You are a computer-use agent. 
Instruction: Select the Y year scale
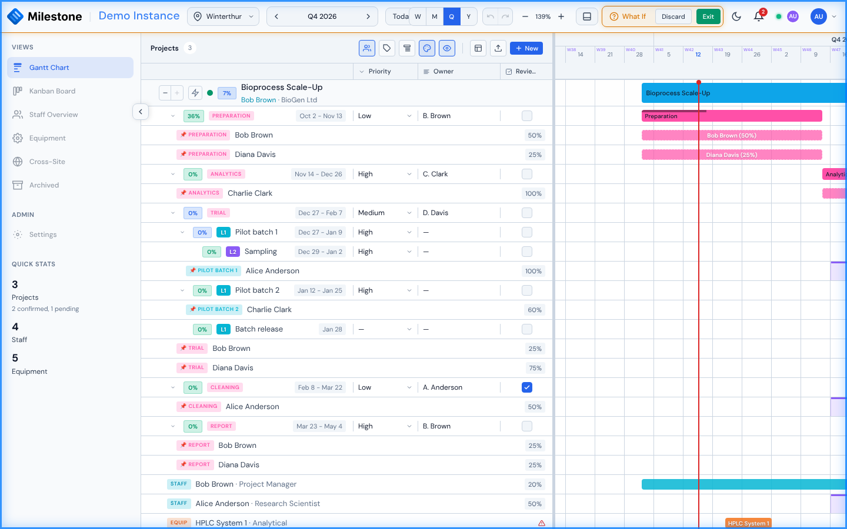tap(469, 16)
